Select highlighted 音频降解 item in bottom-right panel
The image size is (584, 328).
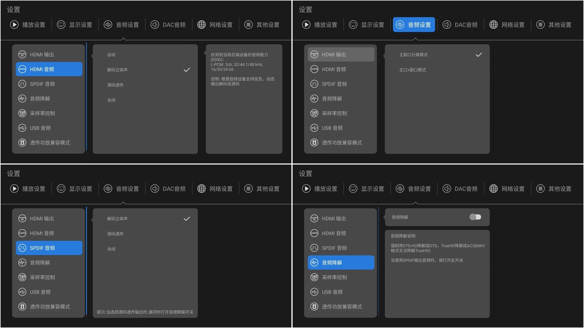pyautogui.click(x=341, y=263)
